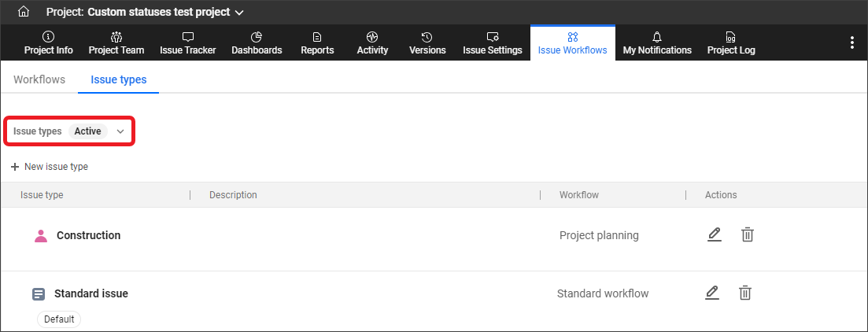
Task: Click the home icon in the header
Action: tap(24, 12)
